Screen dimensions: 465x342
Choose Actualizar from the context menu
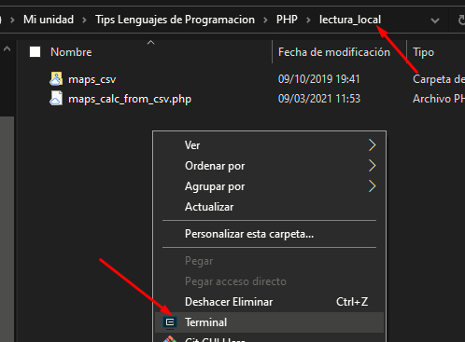[x=270, y=207]
